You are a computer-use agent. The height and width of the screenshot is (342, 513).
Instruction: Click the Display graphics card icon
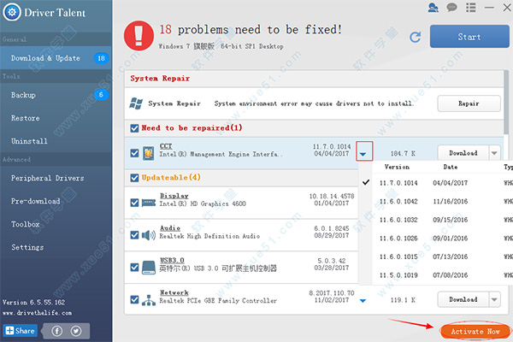click(149, 203)
